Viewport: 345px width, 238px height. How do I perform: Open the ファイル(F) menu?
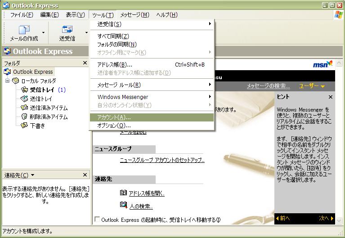22,15
